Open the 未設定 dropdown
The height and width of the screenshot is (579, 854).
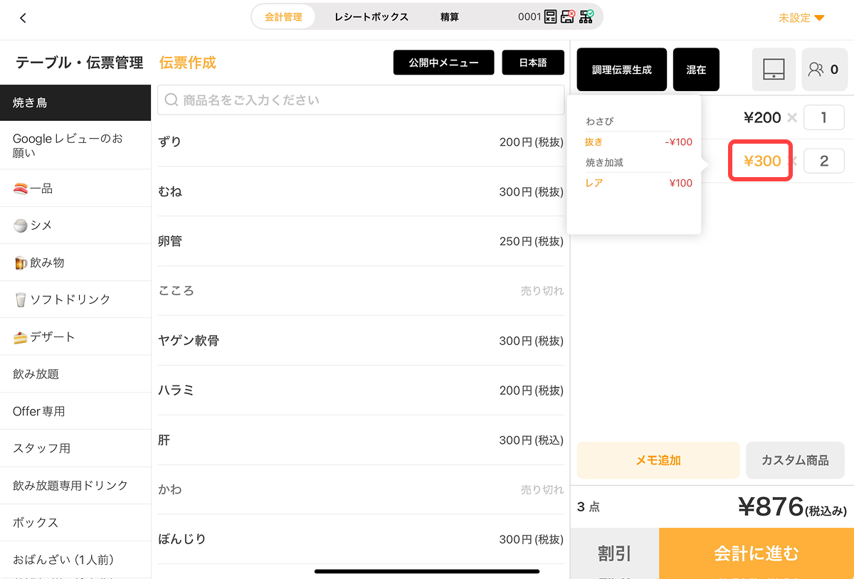[801, 18]
